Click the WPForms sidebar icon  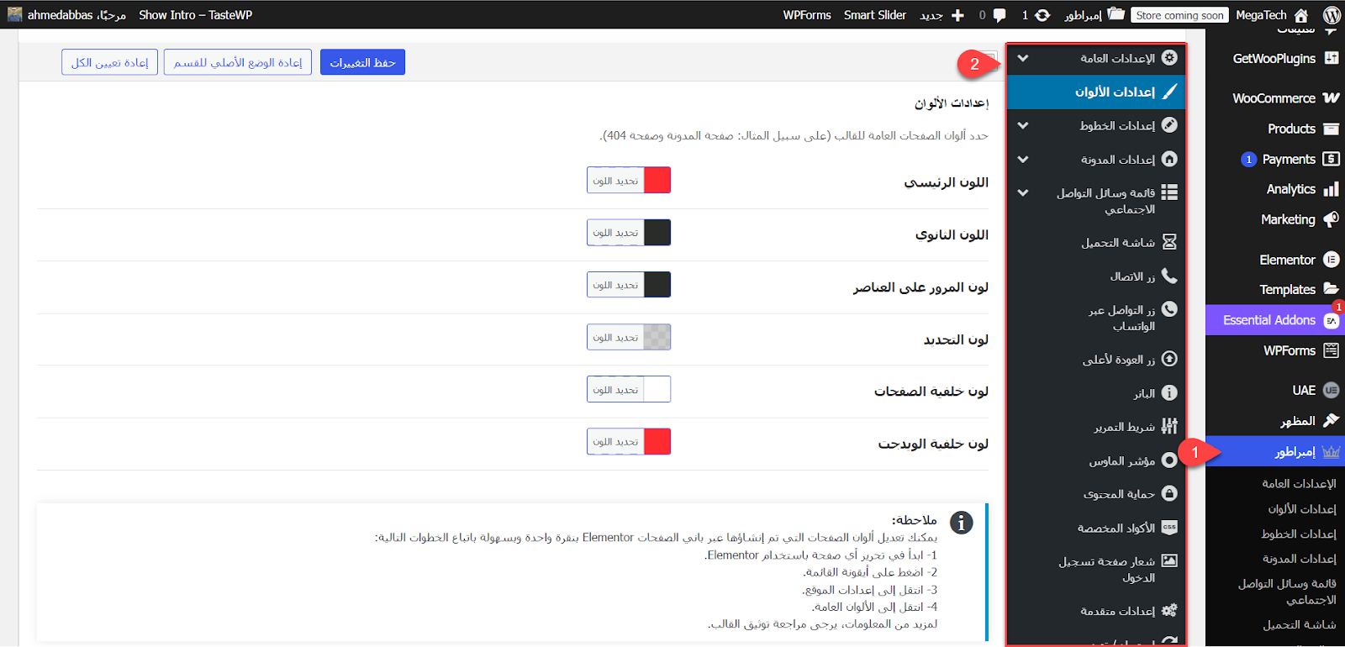tap(1331, 350)
